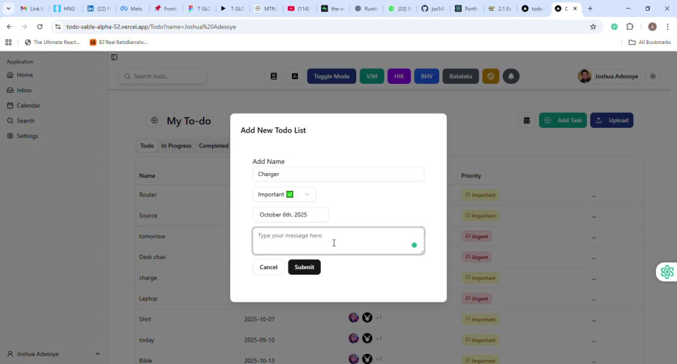The height and width of the screenshot is (364, 677).
Task: Toggle the sidebar panel icon
Action: [x=114, y=57]
